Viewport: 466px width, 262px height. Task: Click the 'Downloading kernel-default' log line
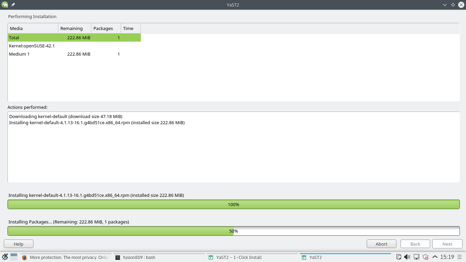tap(65, 116)
